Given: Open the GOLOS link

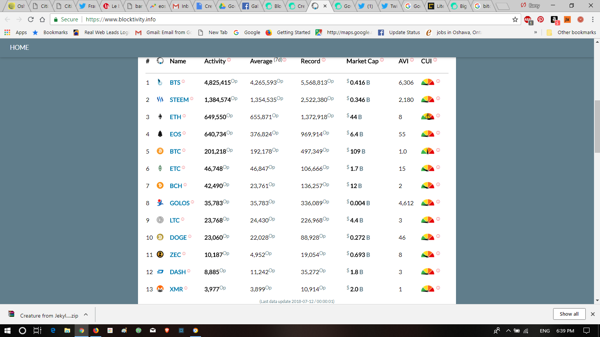Looking at the screenshot, I should [180, 203].
